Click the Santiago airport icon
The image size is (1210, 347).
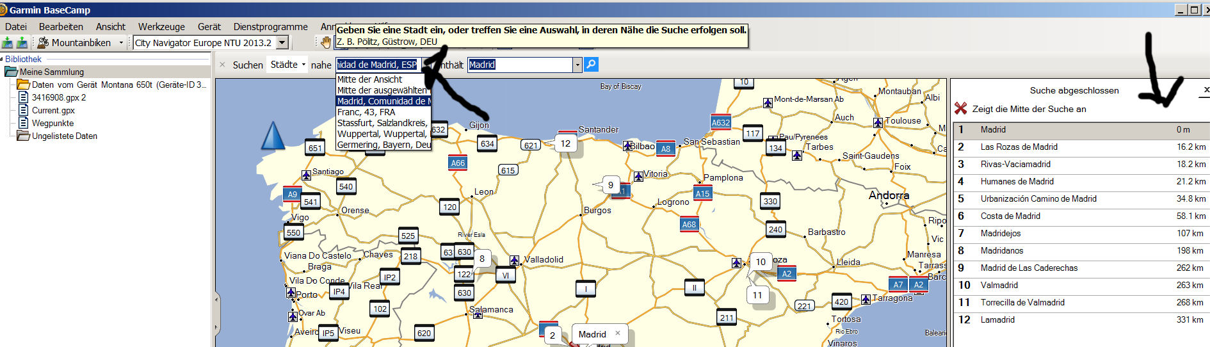point(306,175)
